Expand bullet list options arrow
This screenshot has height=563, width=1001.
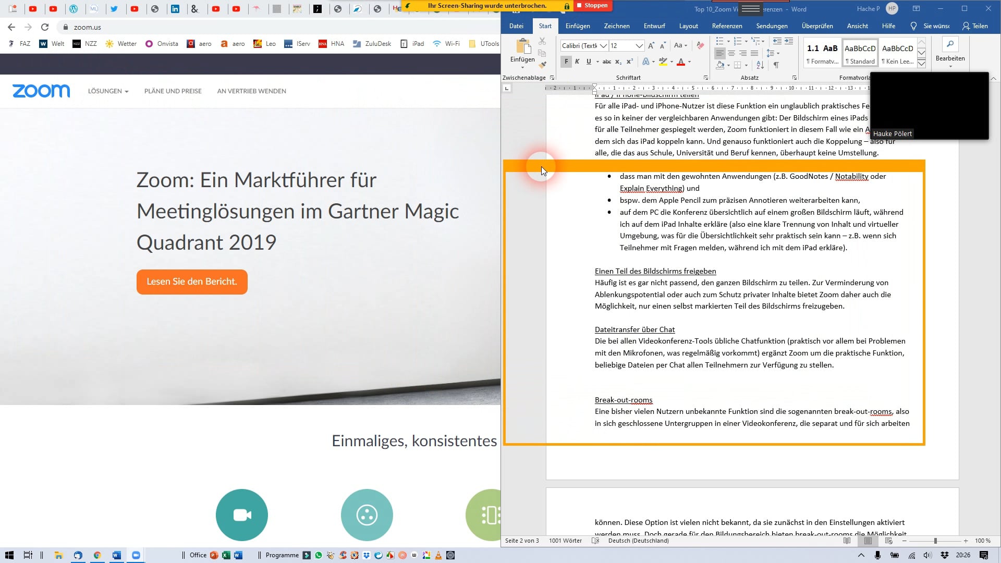click(x=728, y=41)
